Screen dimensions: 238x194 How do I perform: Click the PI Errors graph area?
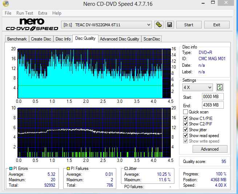[x=94, y=73]
